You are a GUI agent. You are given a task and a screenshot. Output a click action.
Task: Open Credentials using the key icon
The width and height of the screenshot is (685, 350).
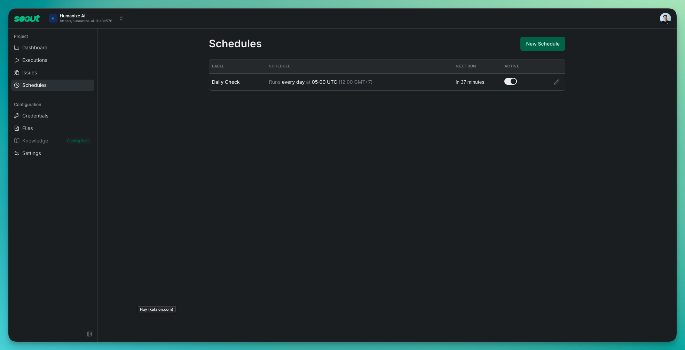17,116
